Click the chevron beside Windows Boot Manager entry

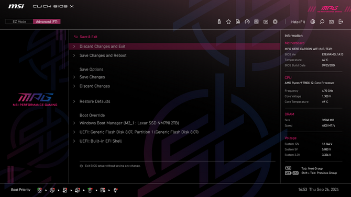[74, 123]
